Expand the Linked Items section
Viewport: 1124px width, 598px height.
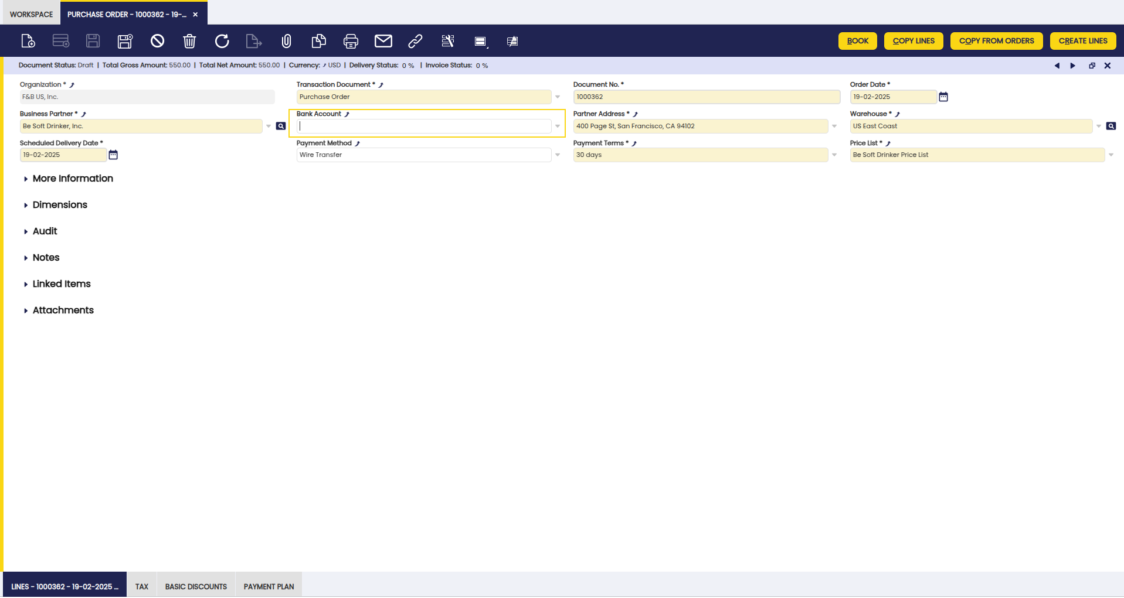click(x=57, y=284)
